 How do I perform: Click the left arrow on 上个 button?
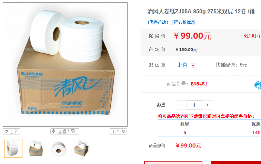(6, 131)
